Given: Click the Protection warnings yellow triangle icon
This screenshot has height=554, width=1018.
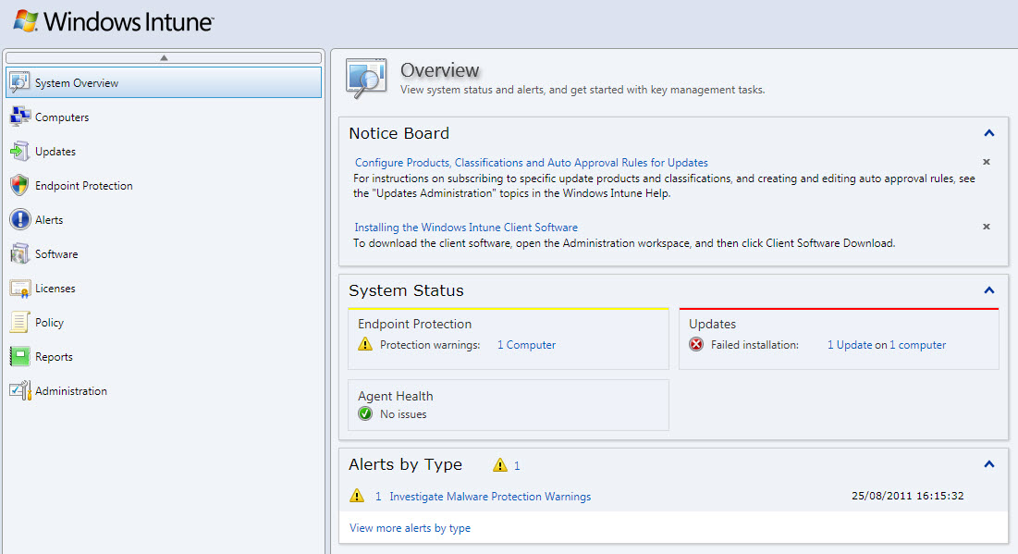Looking at the screenshot, I should (365, 344).
